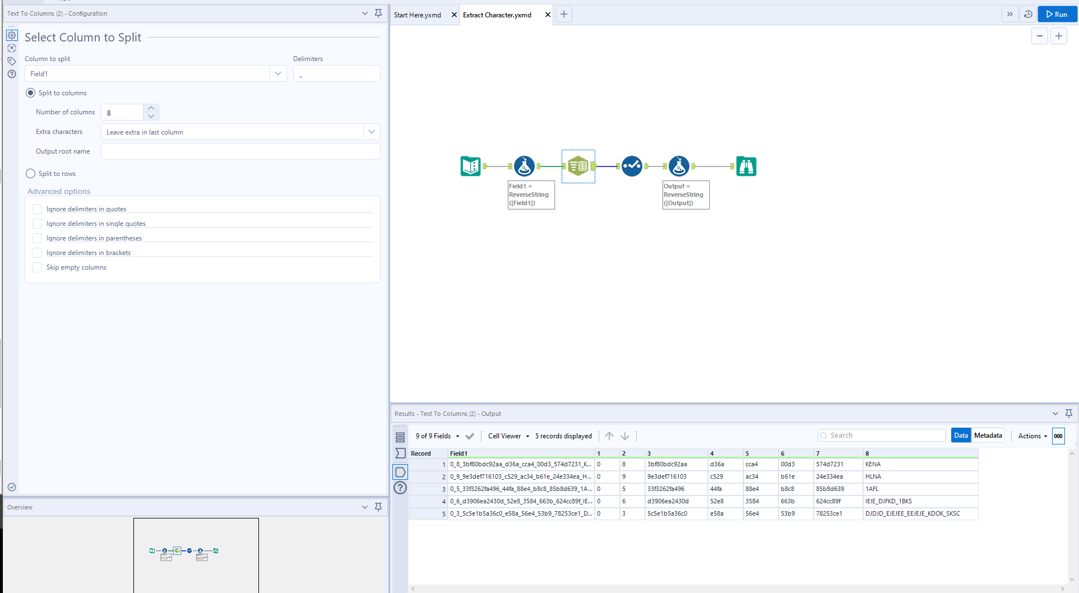Viewport: 1079px width, 593px height.
Task: Open the Cell Viewer dropdown
Action: (508, 436)
